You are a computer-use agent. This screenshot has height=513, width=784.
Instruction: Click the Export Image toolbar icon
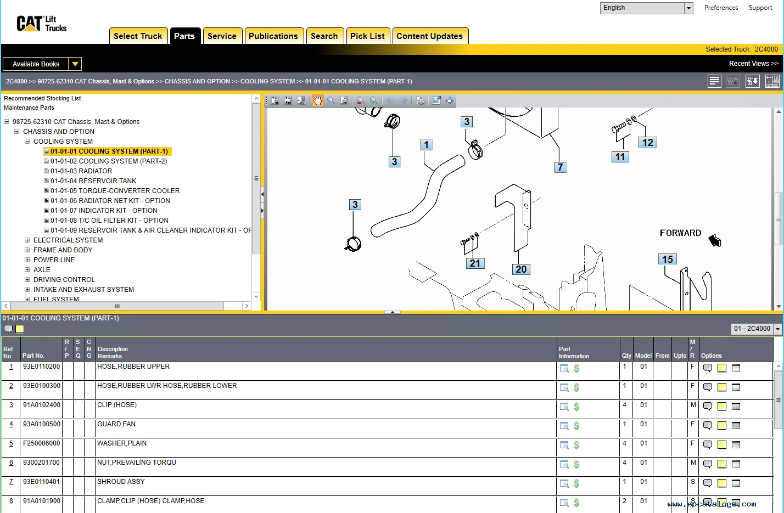pos(435,100)
